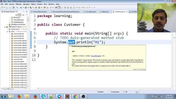The height and width of the screenshot is (99, 176).
Task: Collapse the JRE System Library node
Action: (x=5, y=27)
